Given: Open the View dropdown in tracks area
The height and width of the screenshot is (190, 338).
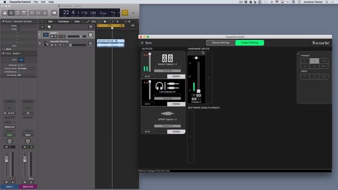Looking at the screenshot, I should [x=78, y=22].
